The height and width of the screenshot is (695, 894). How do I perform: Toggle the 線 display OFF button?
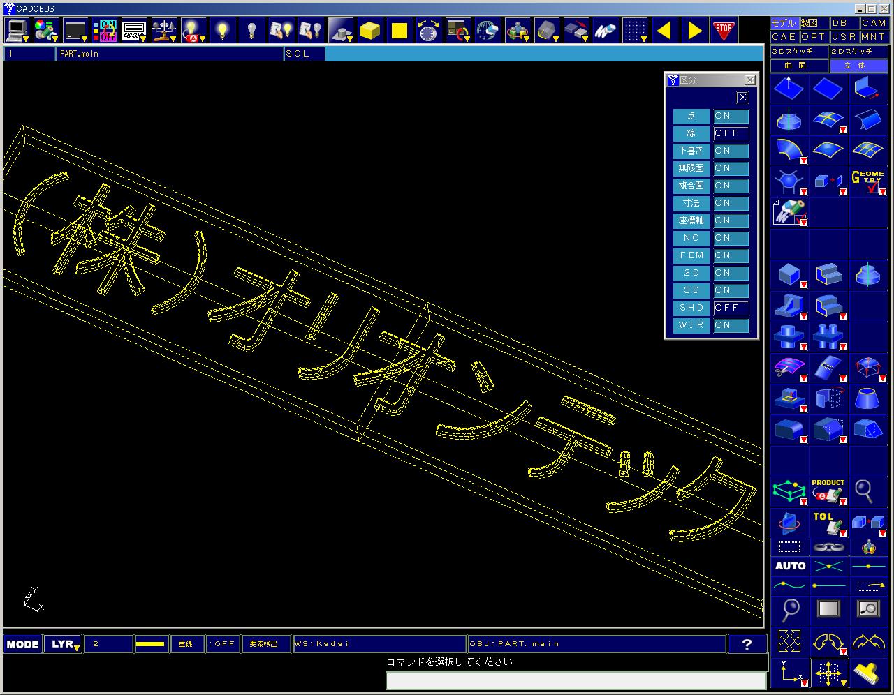[731, 133]
